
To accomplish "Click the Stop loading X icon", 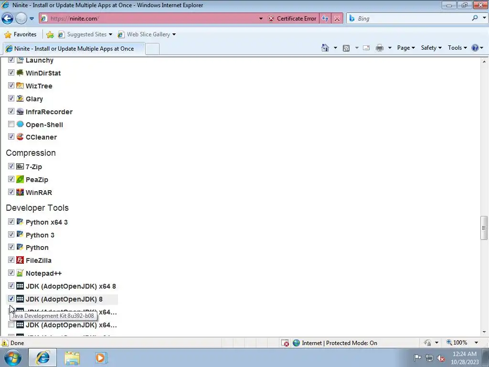I will pos(337,19).
